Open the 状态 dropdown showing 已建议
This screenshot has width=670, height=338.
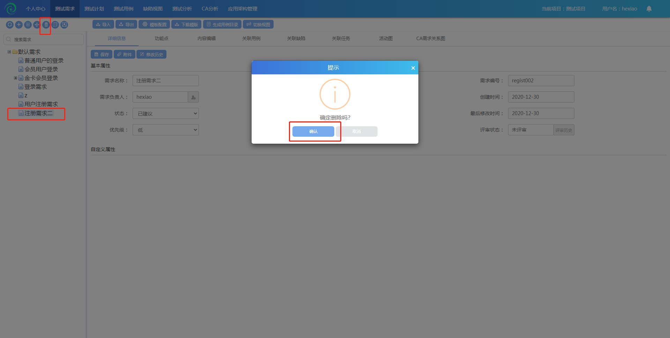pyautogui.click(x=166, y=113)
